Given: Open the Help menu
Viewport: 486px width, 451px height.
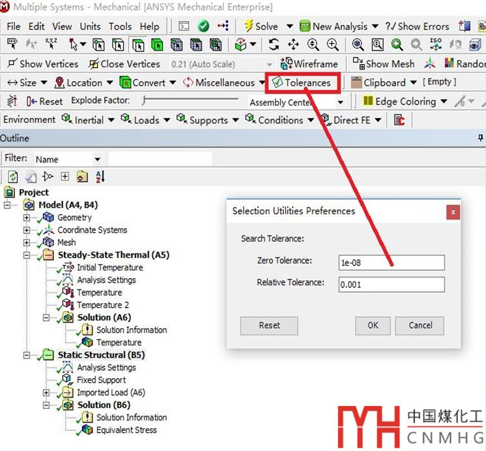Looking at the screenshot, I should click(x=149, y=27).
